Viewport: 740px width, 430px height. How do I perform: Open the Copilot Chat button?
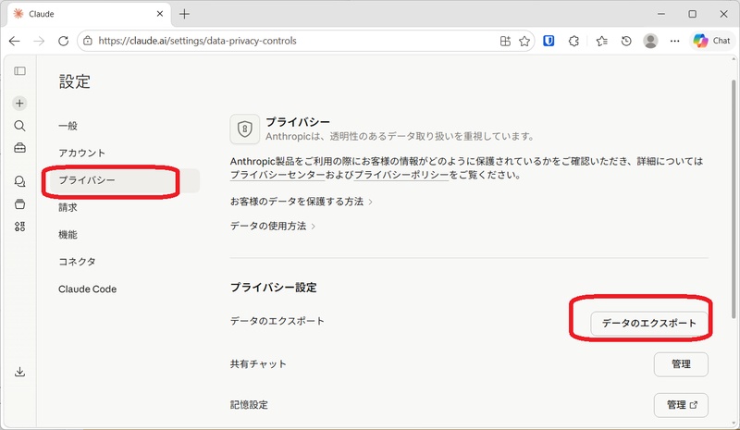(711, 41)
